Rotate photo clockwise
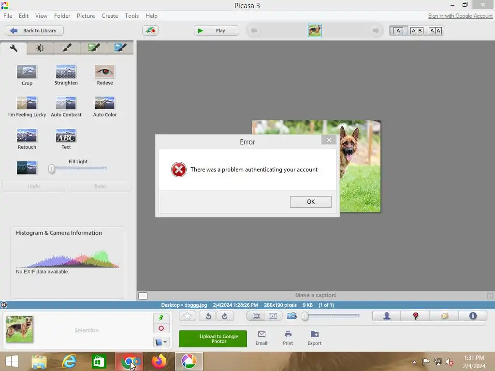495x371 pixels. (x=225, y=316)
